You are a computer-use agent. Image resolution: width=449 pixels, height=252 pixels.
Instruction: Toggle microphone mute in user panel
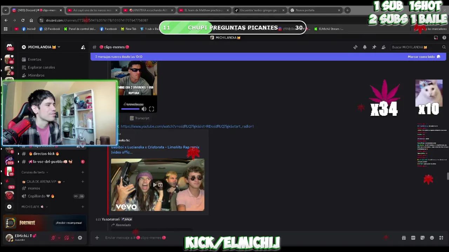click(53, 238)
